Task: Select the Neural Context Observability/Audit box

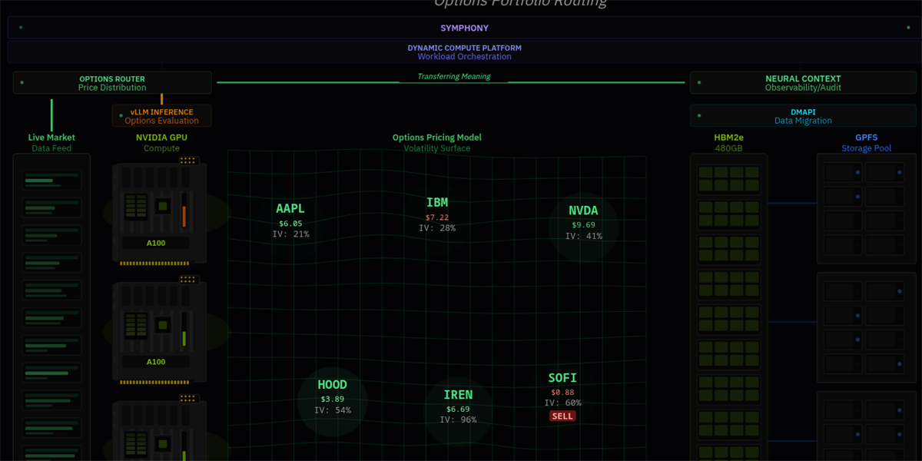Action: click(x=803, y=83)
